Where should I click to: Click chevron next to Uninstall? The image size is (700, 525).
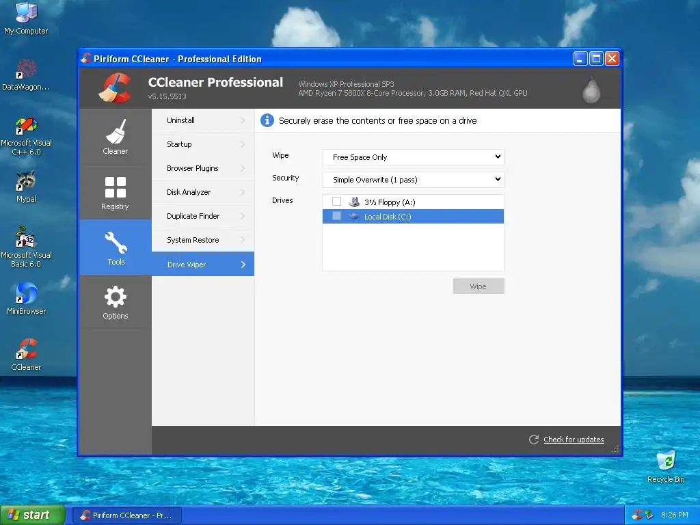click(243, 120)
